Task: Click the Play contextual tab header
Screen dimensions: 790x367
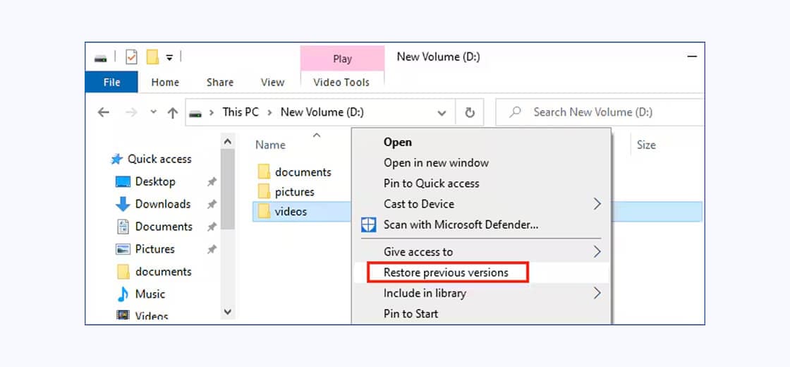Action: tap(342, 59)
